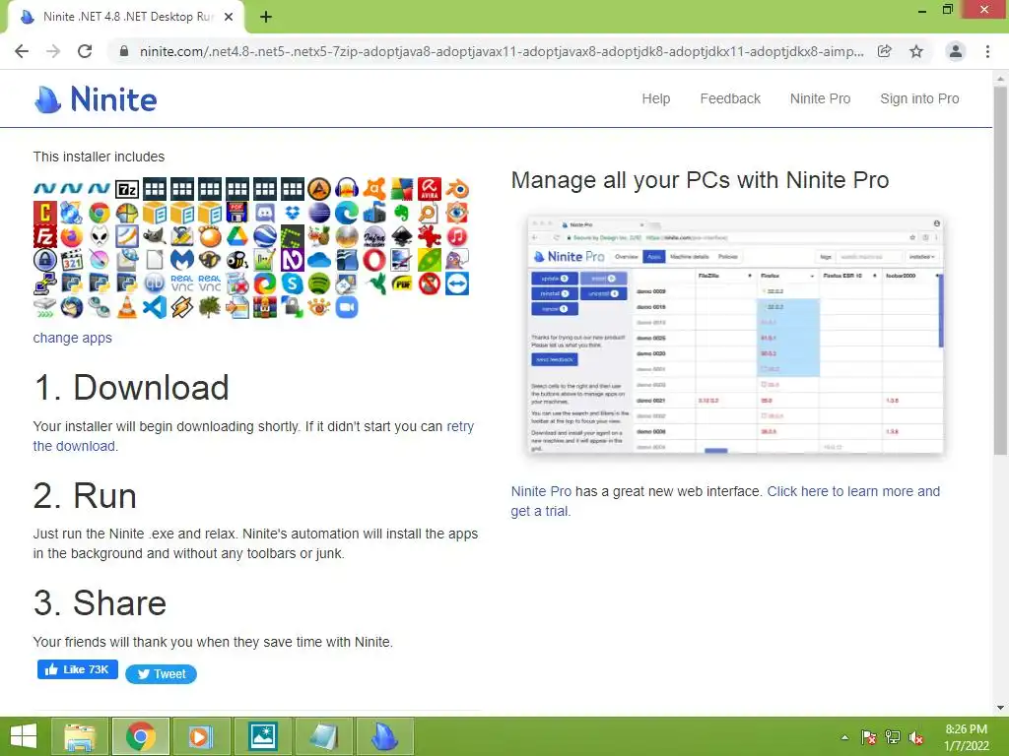Image resolution: width=1009 pixels, height=756 pixels.
Task: Go back in browser history
Action: 22,51
